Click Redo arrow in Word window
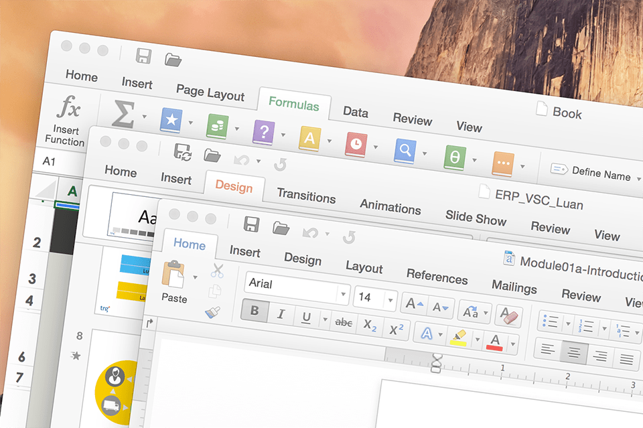This screenshot has width=643, height=428. pyautogui.click(x=349, y=237)
